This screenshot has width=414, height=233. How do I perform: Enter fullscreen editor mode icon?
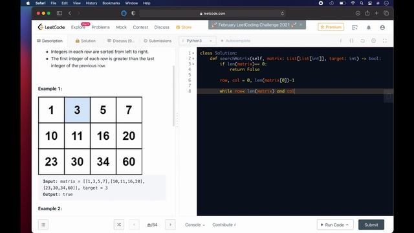point(384,41)
